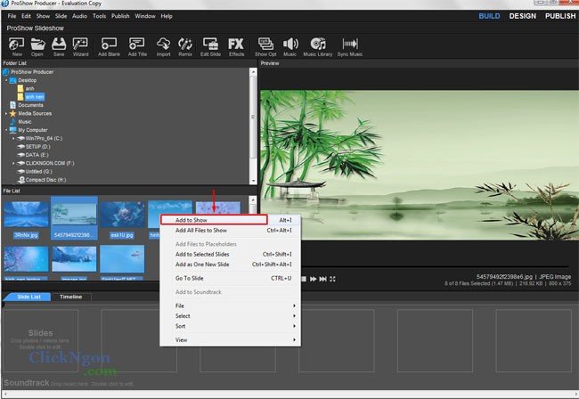Jump to end of preview
The image size is (579, 399).
point(322,279)
